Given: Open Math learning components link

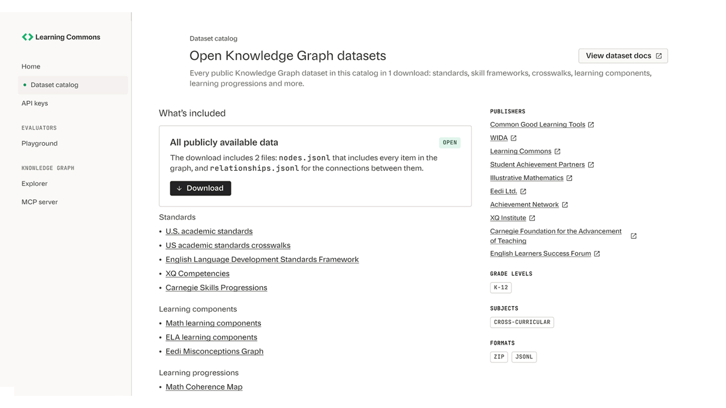Looking at the screenshot, I should (x=213, y=323).
